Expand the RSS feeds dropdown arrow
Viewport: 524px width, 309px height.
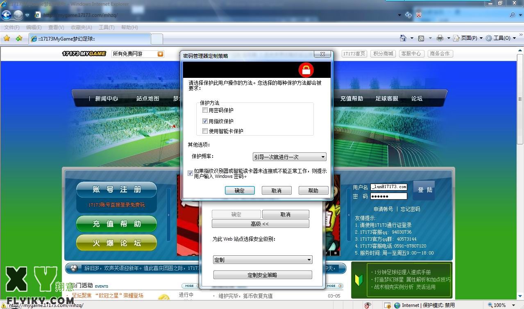(430, 38)
